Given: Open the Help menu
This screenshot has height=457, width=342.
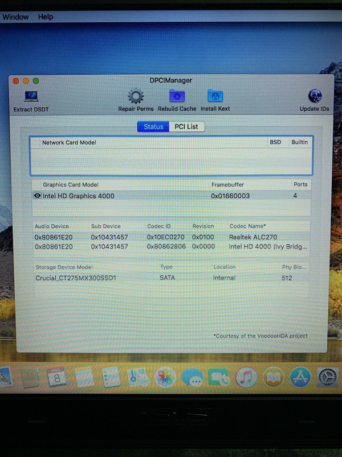Looking at the screenshot, I should point(46,17).
